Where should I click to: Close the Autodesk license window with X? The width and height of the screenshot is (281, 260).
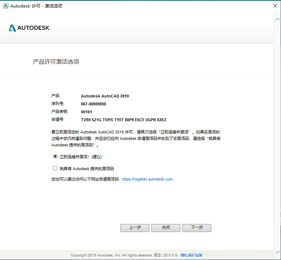275,6
